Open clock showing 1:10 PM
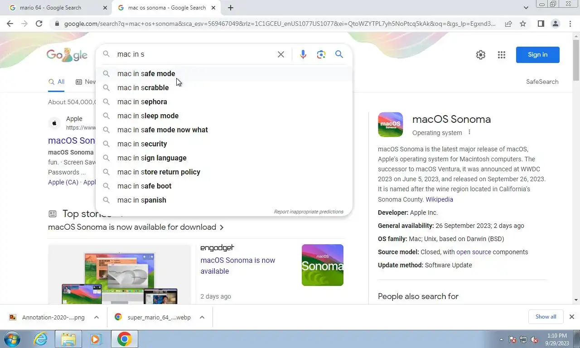Screen dimensions: 580x348 [x=557, y=339]
